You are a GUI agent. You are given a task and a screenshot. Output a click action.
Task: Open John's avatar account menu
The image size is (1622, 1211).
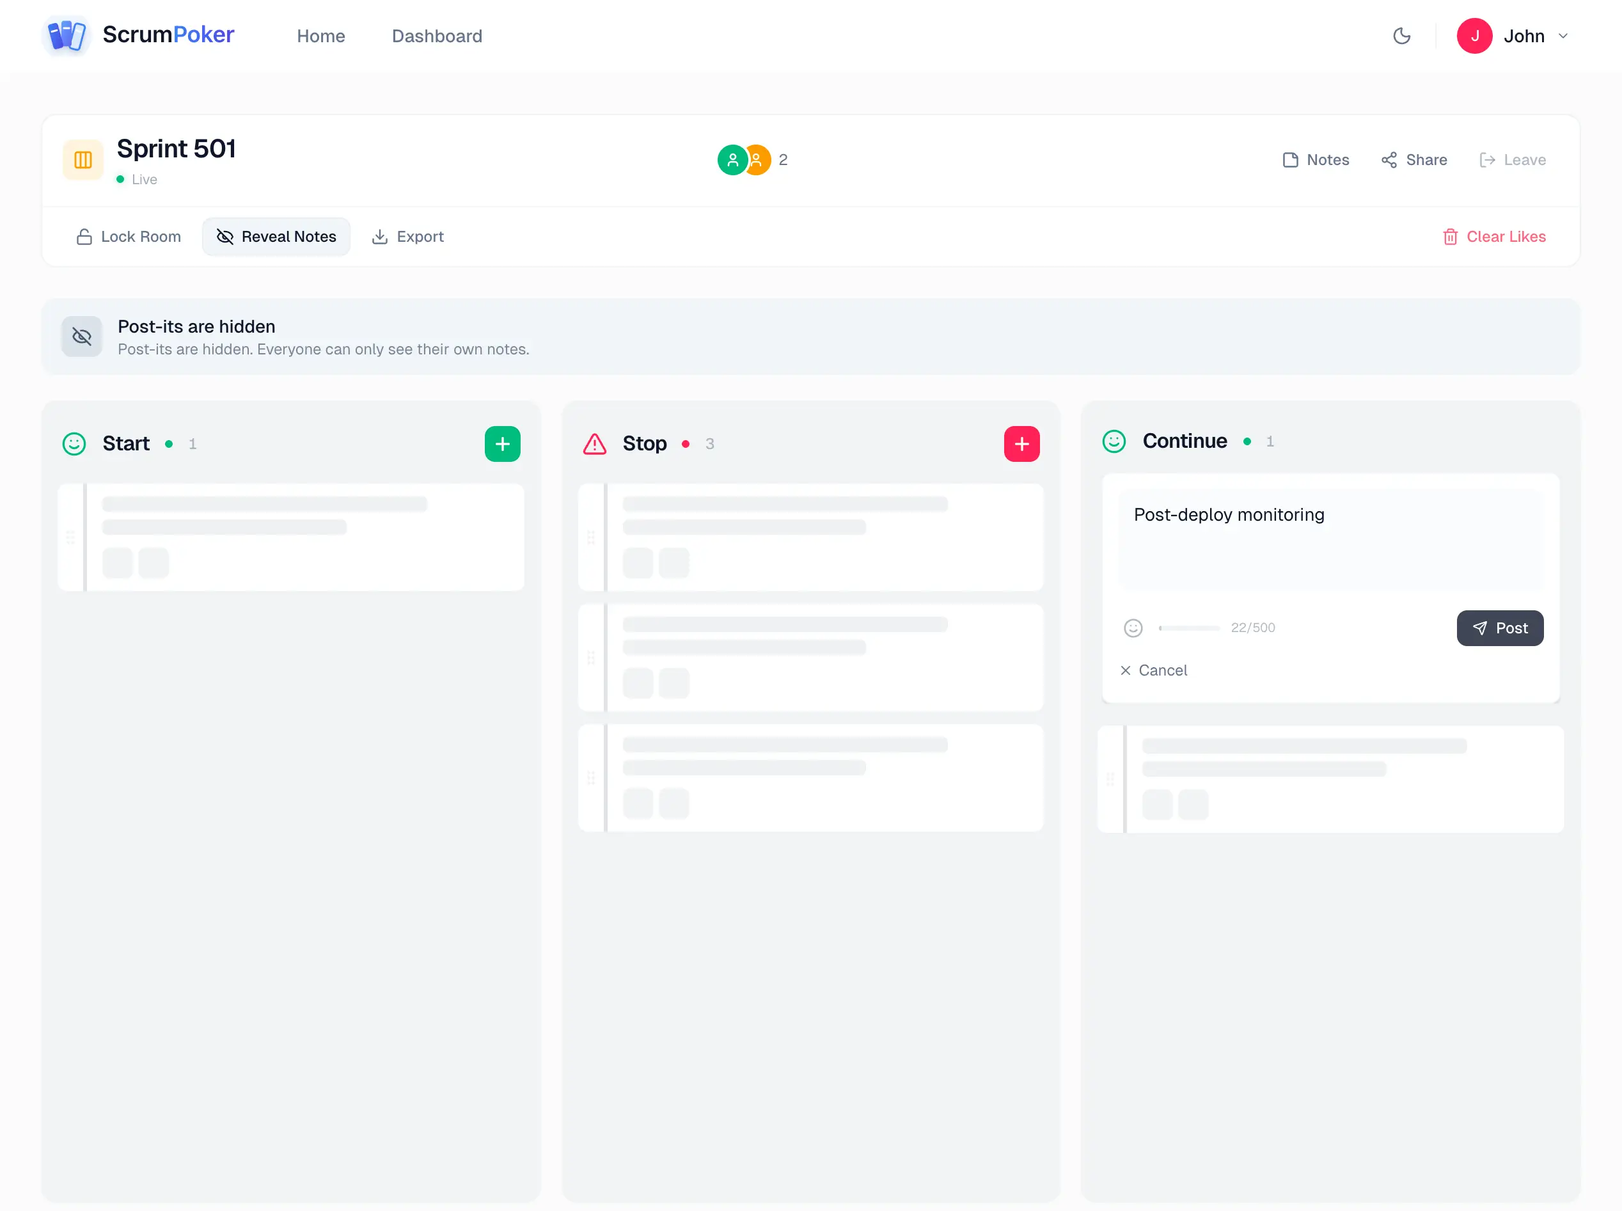(1474, 36)
